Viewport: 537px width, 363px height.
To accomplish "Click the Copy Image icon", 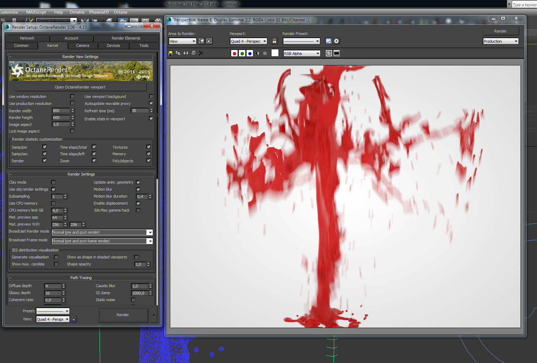I will [x=178, y=53].
